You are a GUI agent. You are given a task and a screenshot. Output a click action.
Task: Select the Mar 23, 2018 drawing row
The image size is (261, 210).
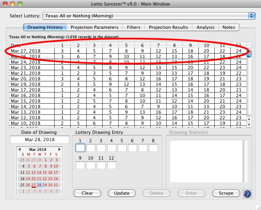coord(128,67)
